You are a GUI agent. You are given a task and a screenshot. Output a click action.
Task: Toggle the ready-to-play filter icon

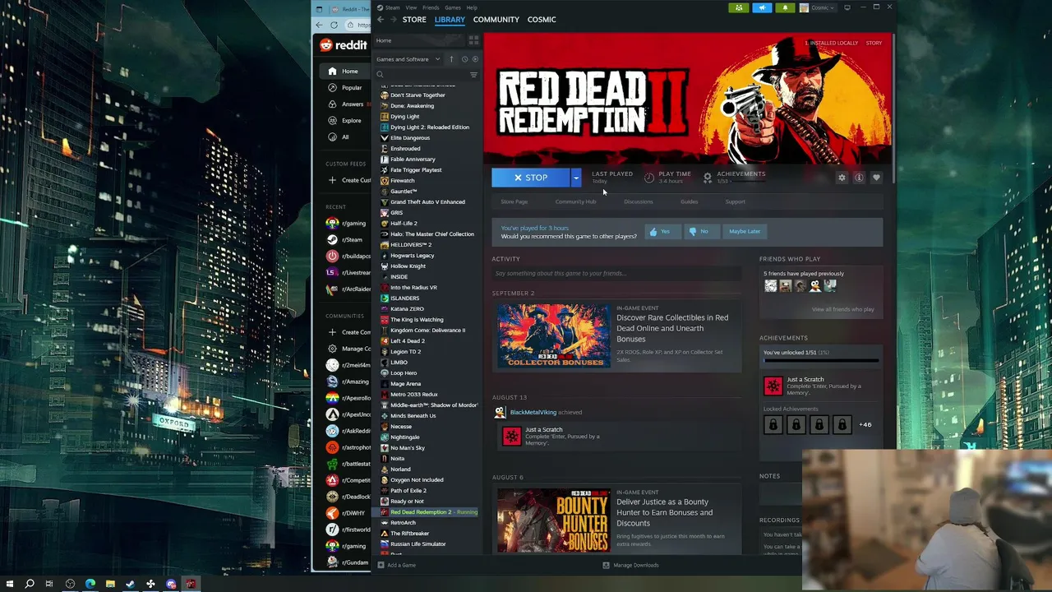(474, 59)
